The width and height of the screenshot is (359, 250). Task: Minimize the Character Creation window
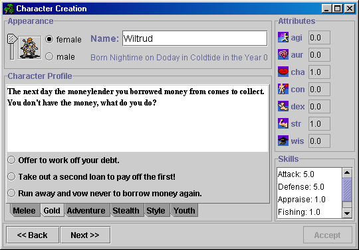[326, 9]
